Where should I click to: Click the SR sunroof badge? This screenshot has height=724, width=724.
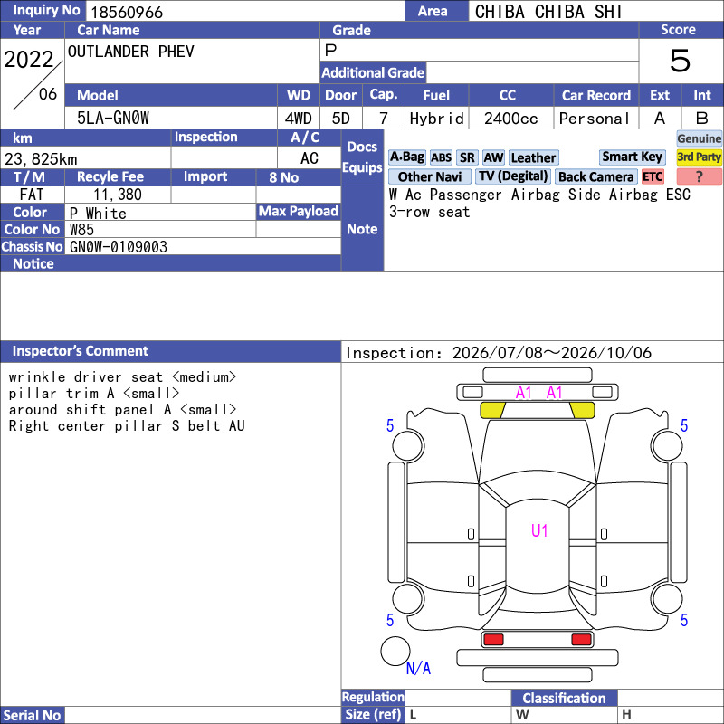(x=467, y=157)
